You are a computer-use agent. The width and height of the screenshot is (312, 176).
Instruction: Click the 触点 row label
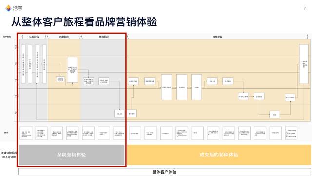(6, 133)
